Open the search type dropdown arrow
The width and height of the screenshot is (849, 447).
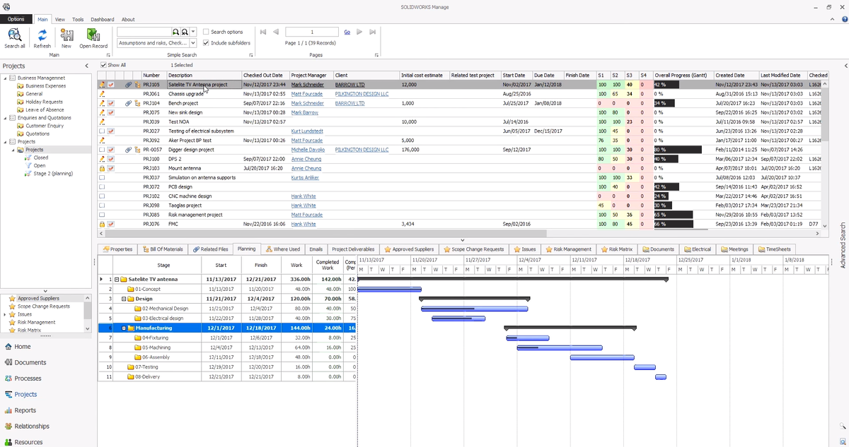pos(192,32)
